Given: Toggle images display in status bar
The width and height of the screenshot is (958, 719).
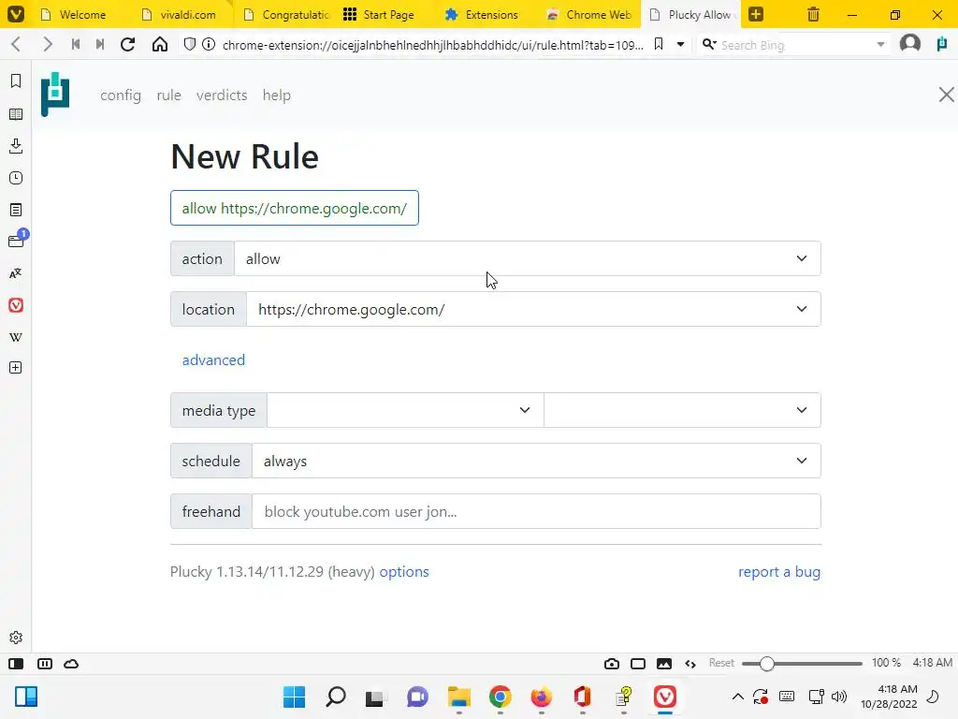Looking at the screenshot, I should click(x=664, y=664).
